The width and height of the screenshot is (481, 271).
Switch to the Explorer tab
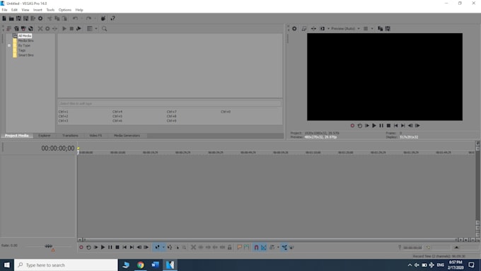point(45,135)
